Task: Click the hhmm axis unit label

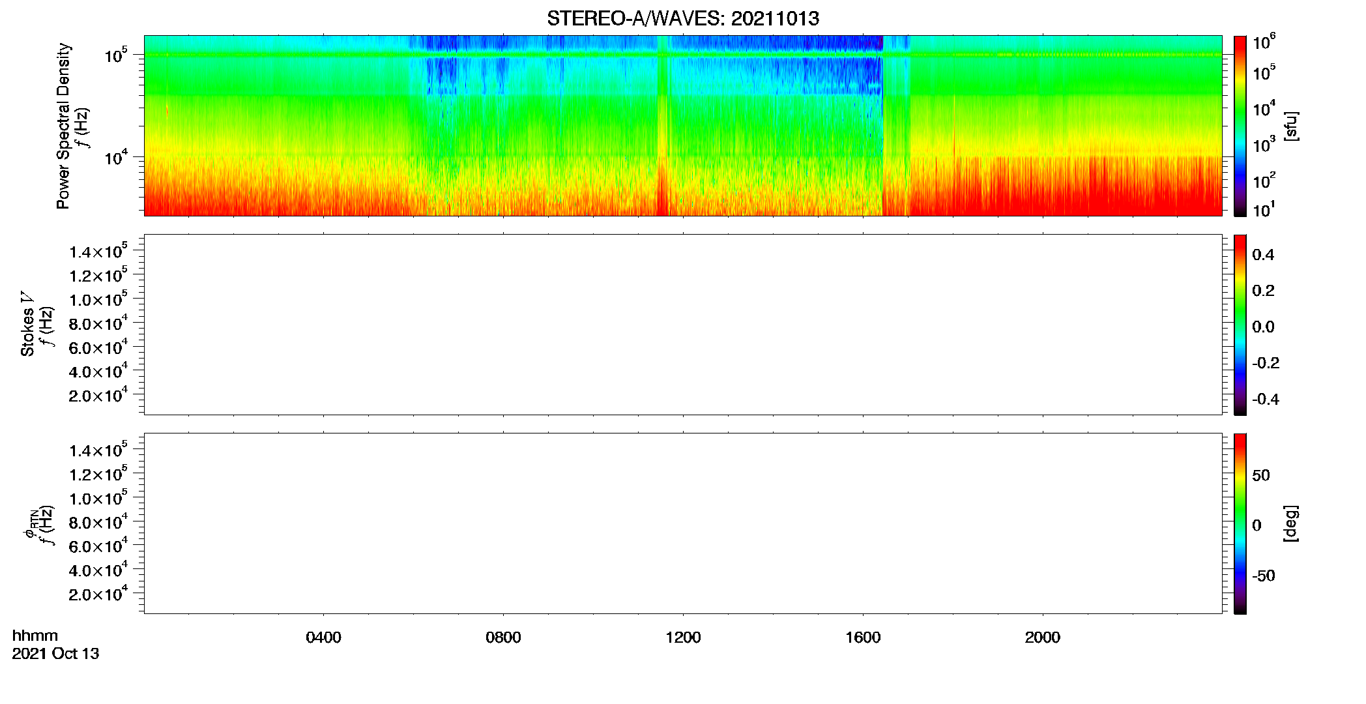Action: tap(35, 636)
